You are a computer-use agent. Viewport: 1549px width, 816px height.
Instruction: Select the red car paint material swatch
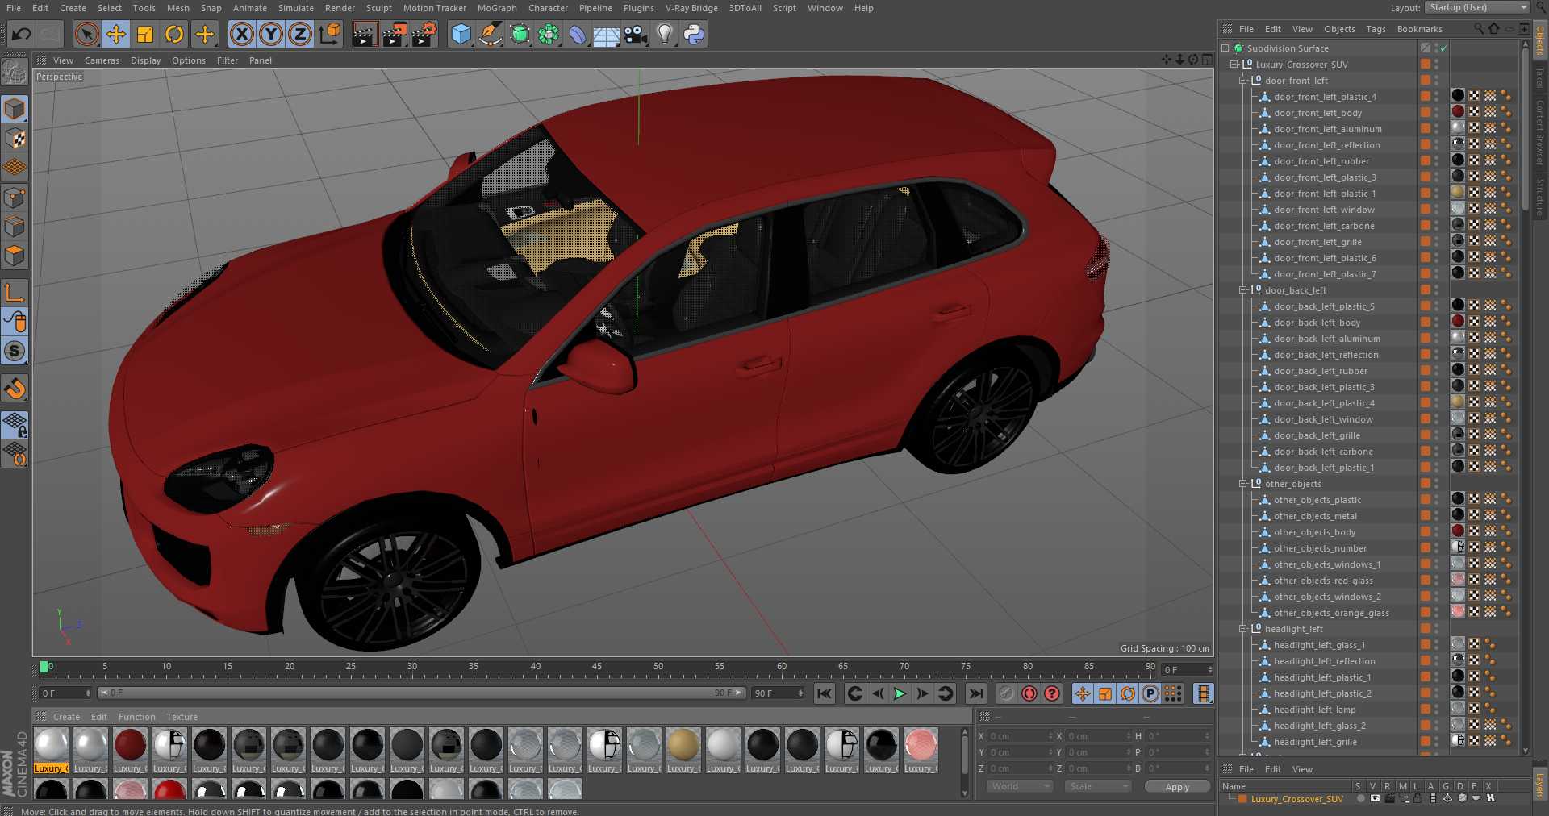[x=130, y=745]
